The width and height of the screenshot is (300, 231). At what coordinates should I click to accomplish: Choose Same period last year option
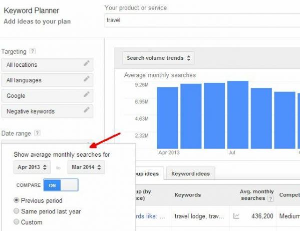(x=17, y=211)
